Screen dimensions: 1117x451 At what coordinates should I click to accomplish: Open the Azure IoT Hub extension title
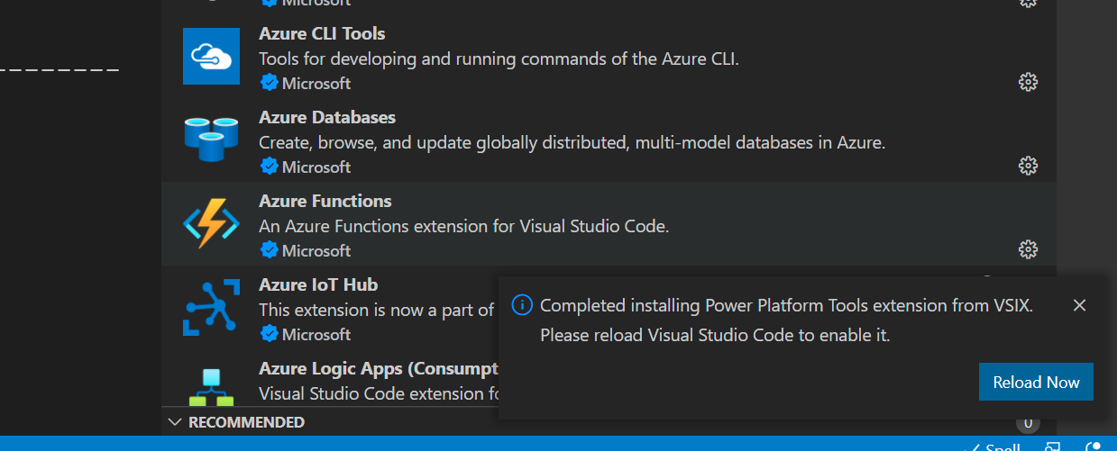pos(318,285)
